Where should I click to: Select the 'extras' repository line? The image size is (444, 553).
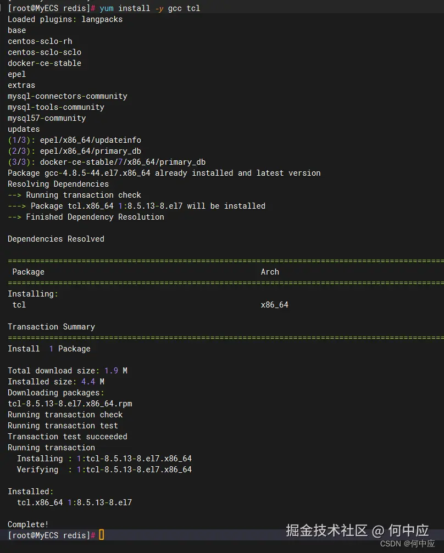21,85
